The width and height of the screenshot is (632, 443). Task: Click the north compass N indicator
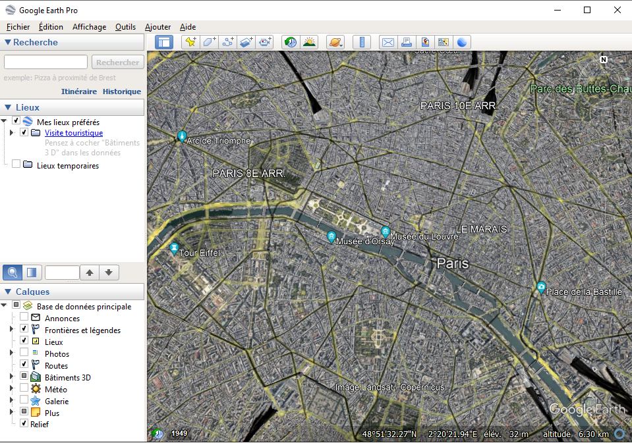(604, 60)
